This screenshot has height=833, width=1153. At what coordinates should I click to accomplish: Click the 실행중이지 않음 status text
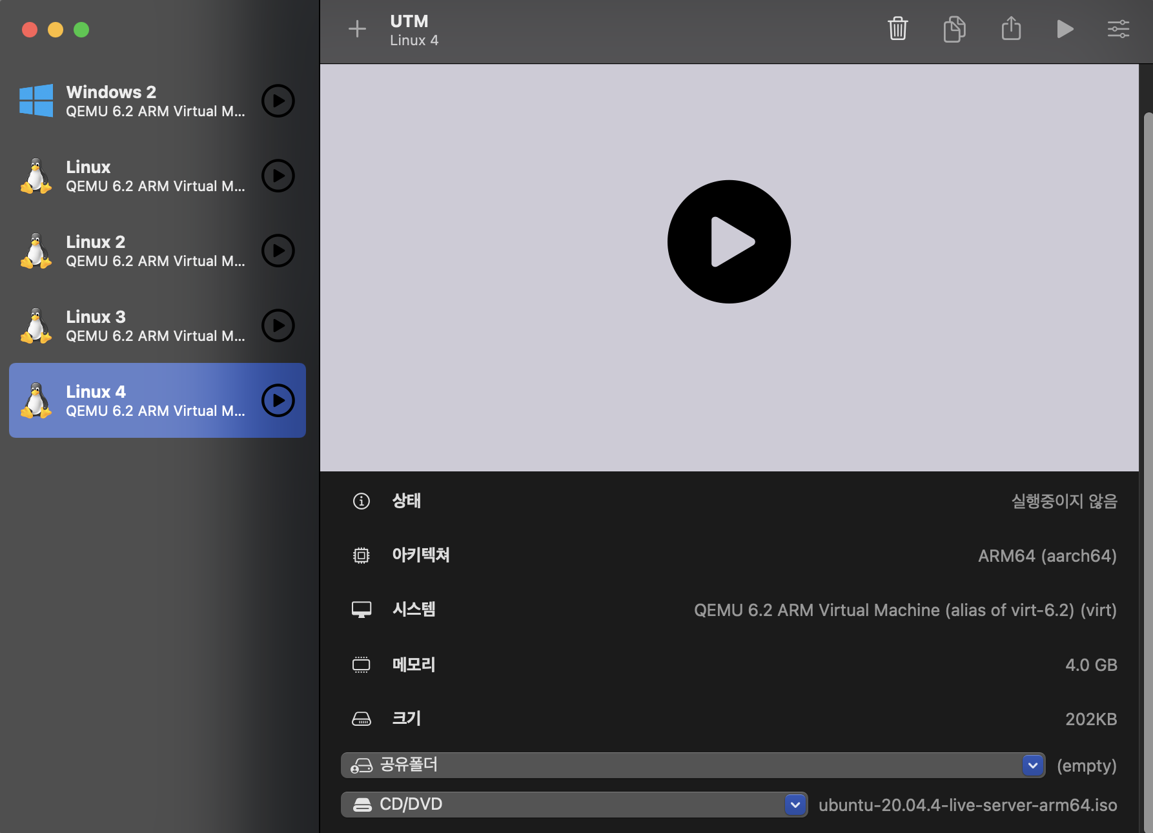(x=1064, y=501)
